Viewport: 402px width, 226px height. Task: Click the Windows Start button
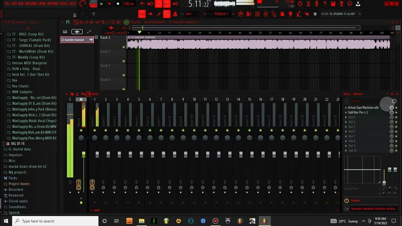coord(6,221)
